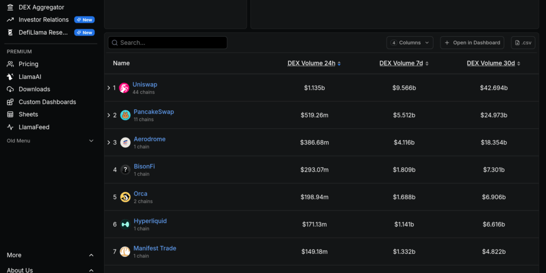Click the Aerodrome logo icon

coord(125,142)
